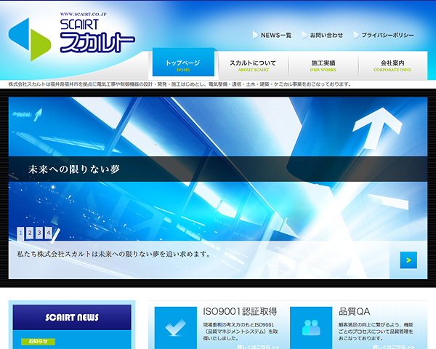Go to slide 4 in slider pagination
Image resolution: width=436 pixels, height=349 pixels.
pyautogui.click(x=49, y=233)
